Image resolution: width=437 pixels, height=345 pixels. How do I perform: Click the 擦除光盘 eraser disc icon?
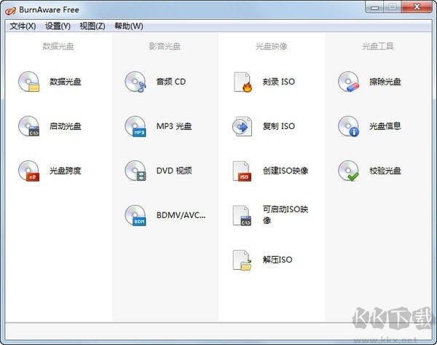349,82
